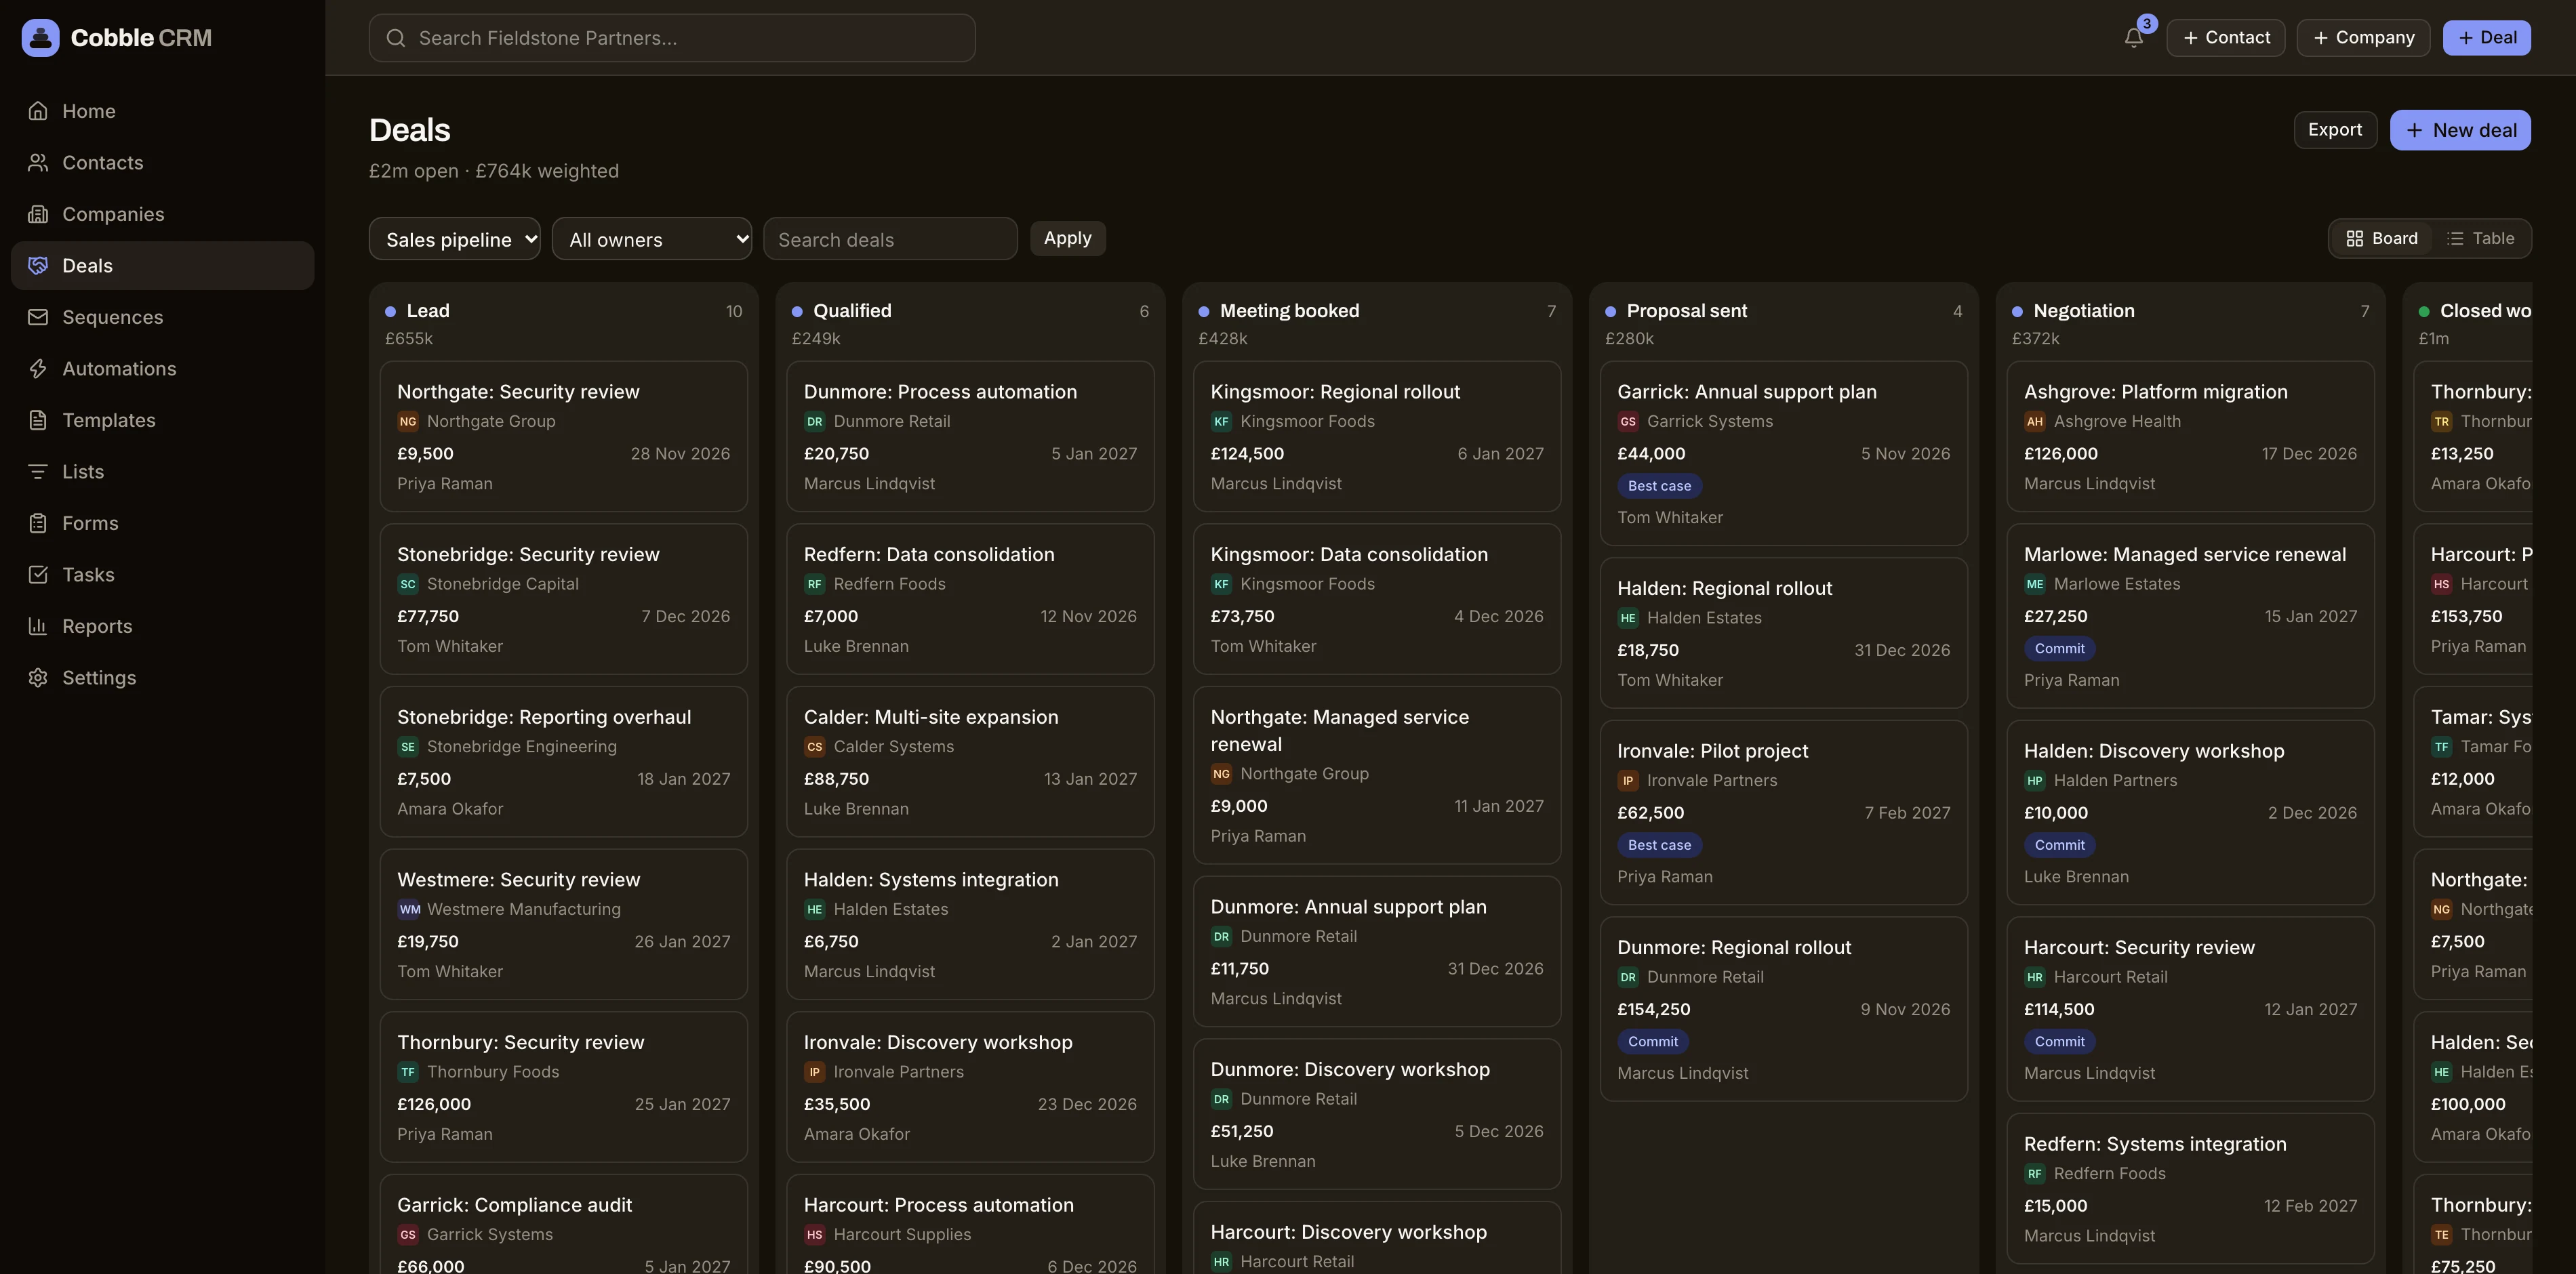Open the Sales pipeline dropdown
The width and height of the screenshot is (2576, 1274).
455,239
